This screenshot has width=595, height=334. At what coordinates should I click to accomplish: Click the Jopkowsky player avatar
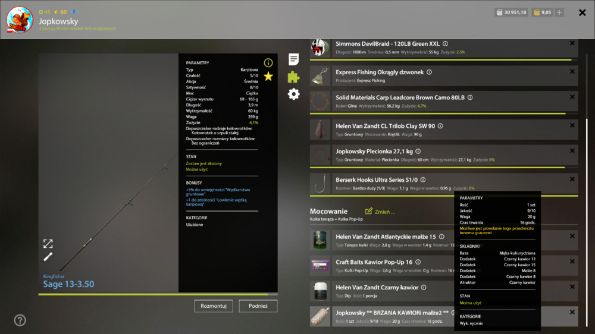(20, 20)
